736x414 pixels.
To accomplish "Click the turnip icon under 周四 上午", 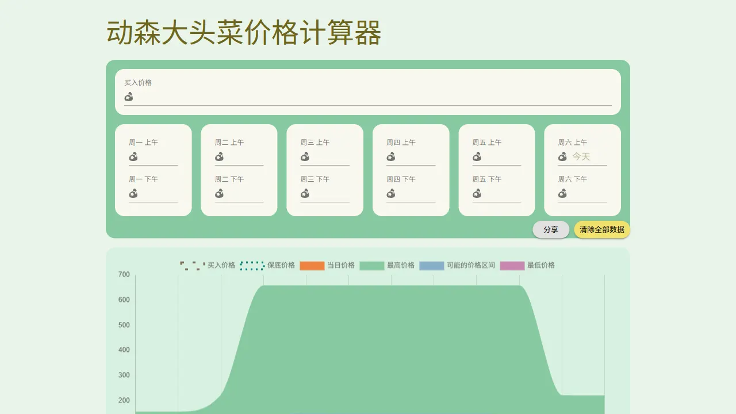I will coord(391,156).
